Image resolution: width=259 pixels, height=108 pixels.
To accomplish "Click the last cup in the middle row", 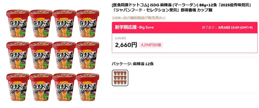I will 88,55.
